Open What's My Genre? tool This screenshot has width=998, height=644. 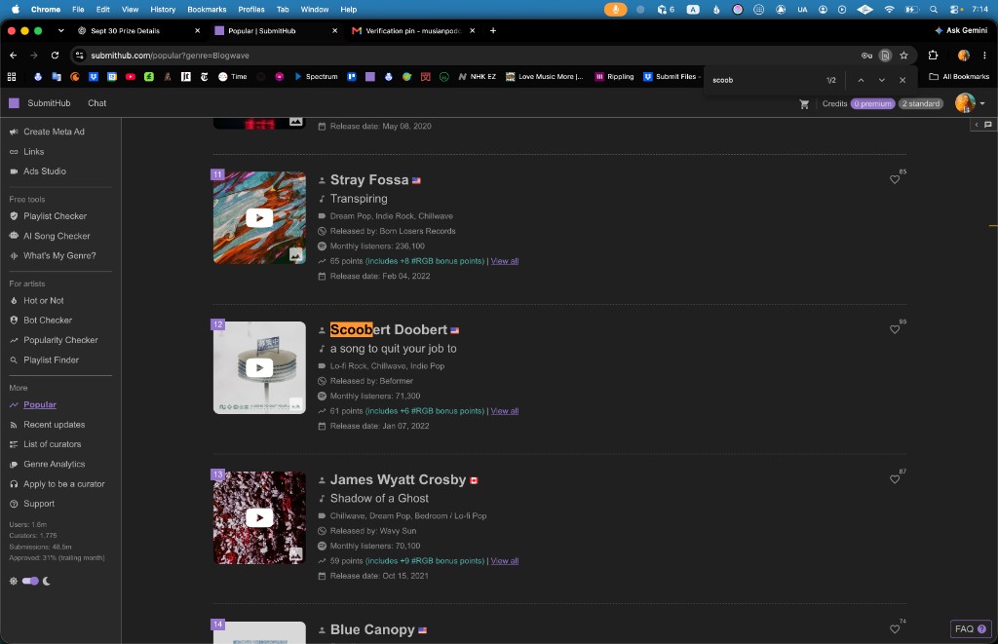click(x=59, y=256)
